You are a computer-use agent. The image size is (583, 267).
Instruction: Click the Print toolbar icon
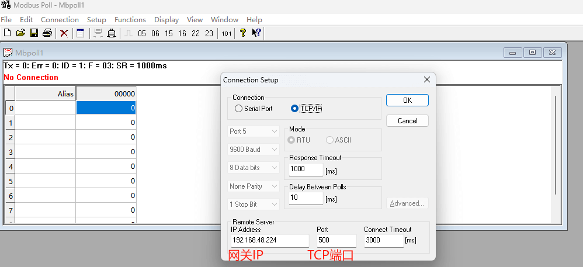point(47,33)
